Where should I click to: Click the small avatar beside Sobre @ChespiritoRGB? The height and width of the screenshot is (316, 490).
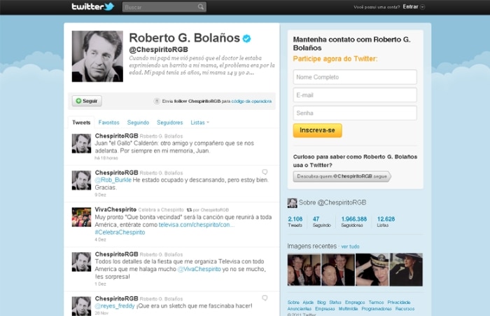[292, 203]
